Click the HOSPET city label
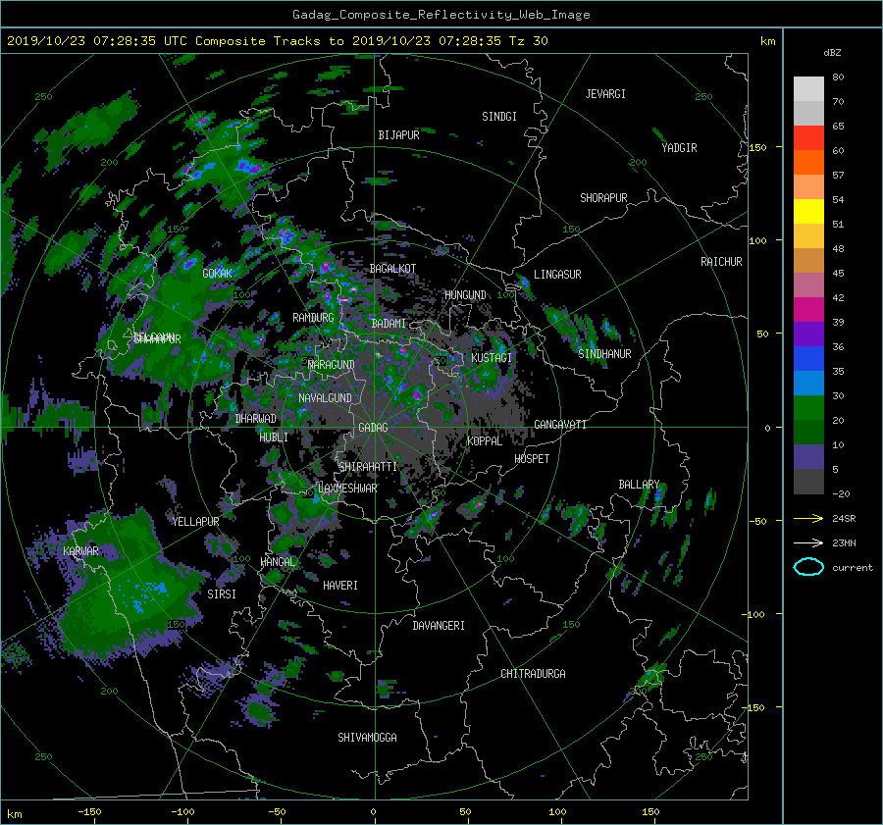Viewport: 883px width, 825px height. (x=532, y=459)
